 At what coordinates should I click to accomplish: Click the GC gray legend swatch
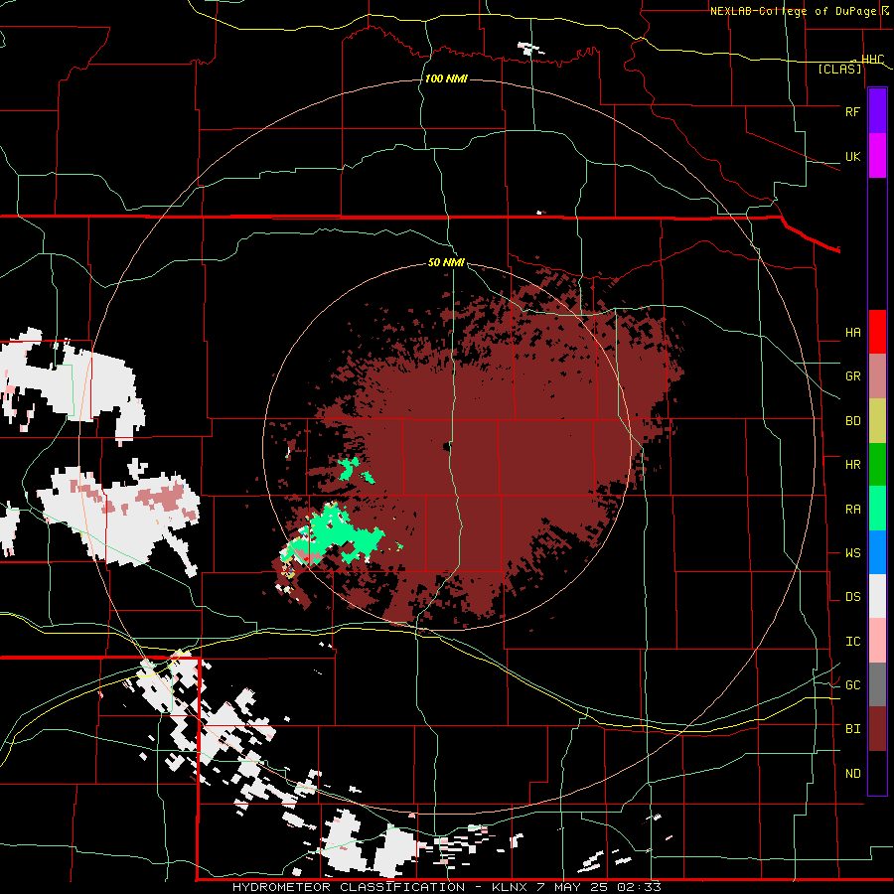click(x=877, y=684)
